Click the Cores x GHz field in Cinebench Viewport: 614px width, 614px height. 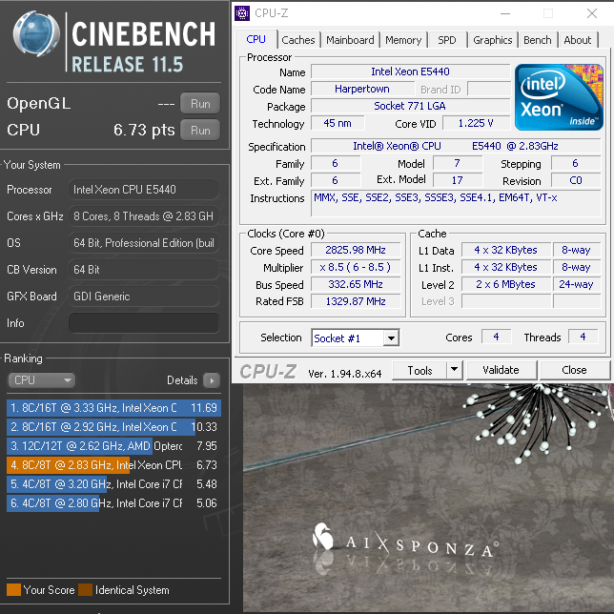click(144, 216)
